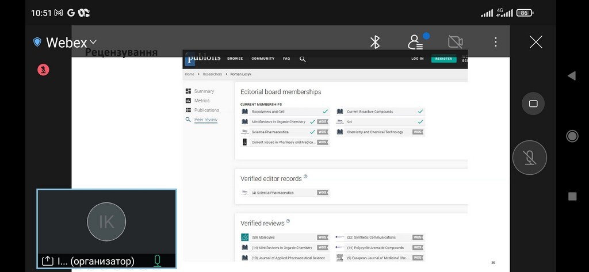
Task: Open the Chemistry and Chemical Technology entry
Action: click(x=380, y=132)
